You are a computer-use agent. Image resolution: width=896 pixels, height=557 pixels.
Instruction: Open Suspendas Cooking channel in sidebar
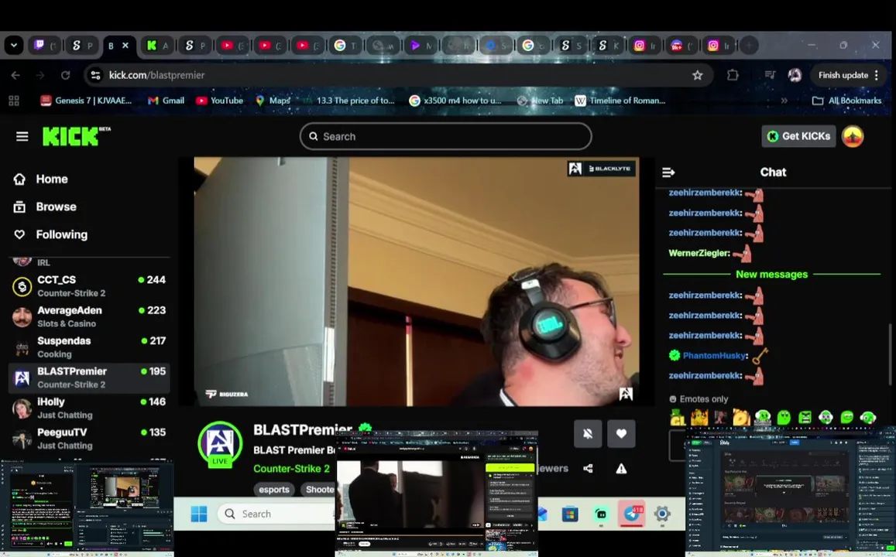pos(89,347)
